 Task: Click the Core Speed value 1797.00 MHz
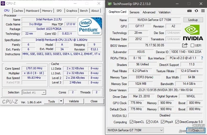[x=34, y=68]
